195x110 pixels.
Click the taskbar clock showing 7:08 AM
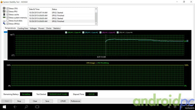tap(189, 106)
